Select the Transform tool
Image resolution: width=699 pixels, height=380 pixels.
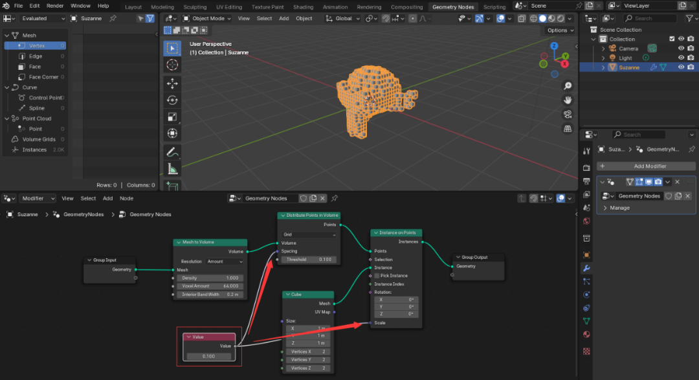click(x=172, y=133)
